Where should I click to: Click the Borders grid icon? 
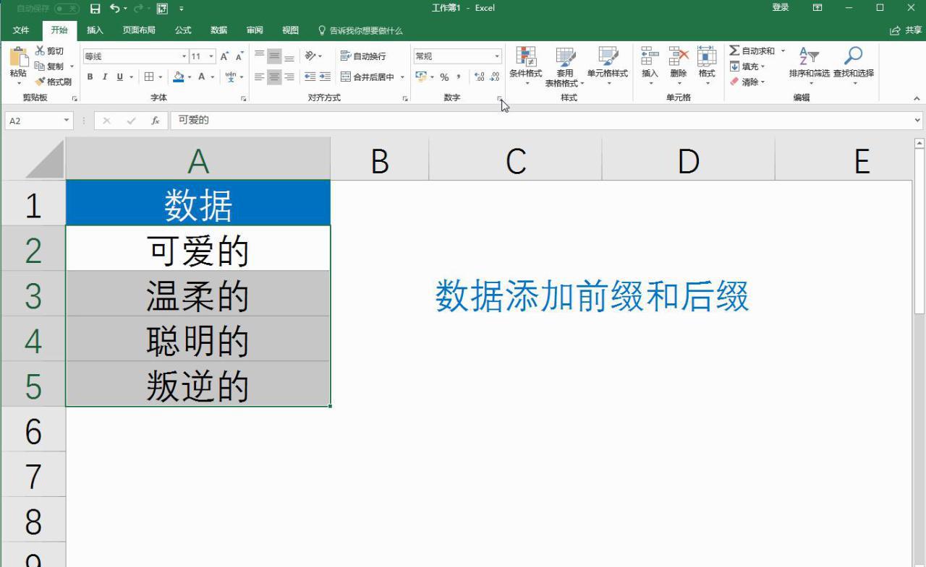149,77
